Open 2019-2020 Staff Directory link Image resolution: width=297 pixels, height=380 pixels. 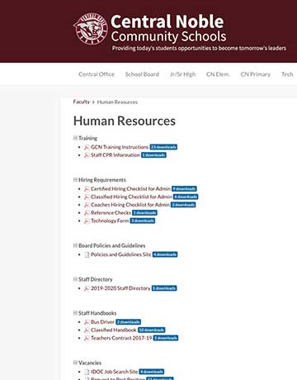coord(120,288)
